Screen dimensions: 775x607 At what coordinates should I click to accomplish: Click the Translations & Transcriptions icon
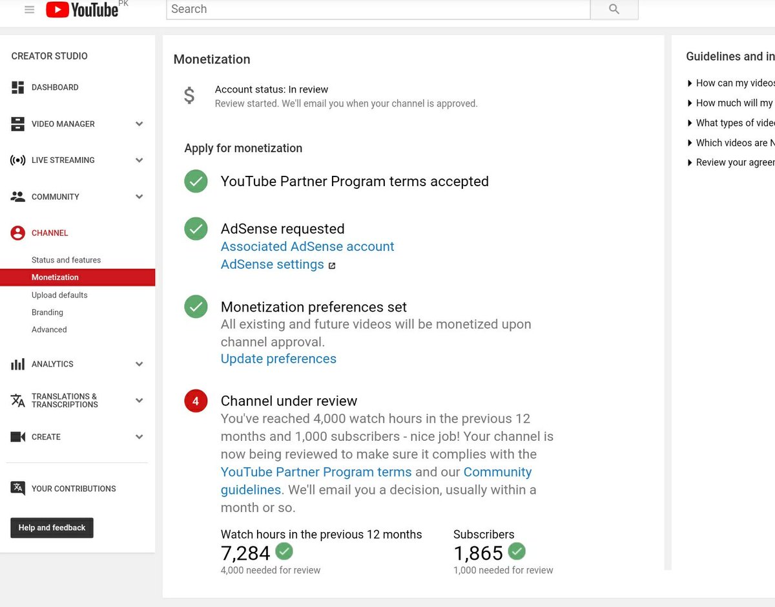tap(18, 400)
